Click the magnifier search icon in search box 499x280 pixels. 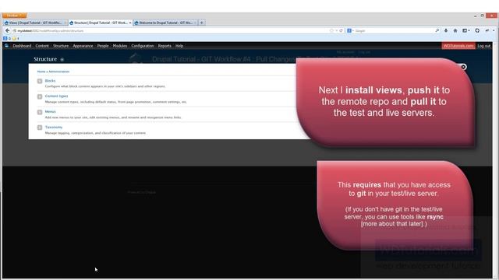tap(437, 30)
